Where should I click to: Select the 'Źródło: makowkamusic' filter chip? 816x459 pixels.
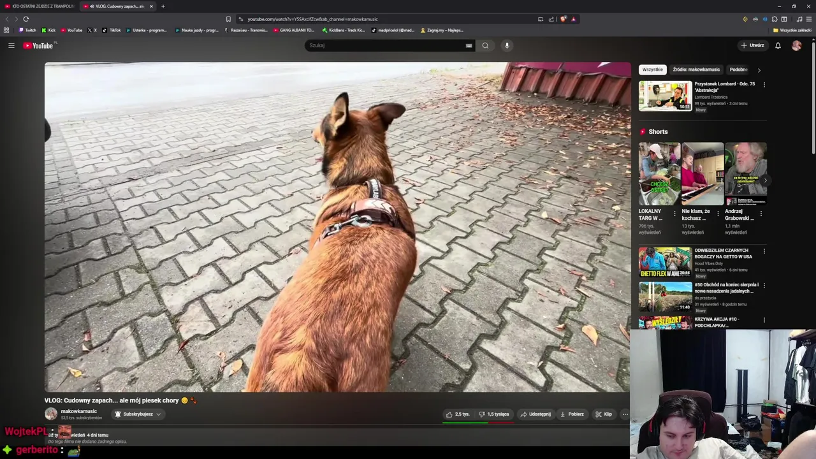click(696, 69)
